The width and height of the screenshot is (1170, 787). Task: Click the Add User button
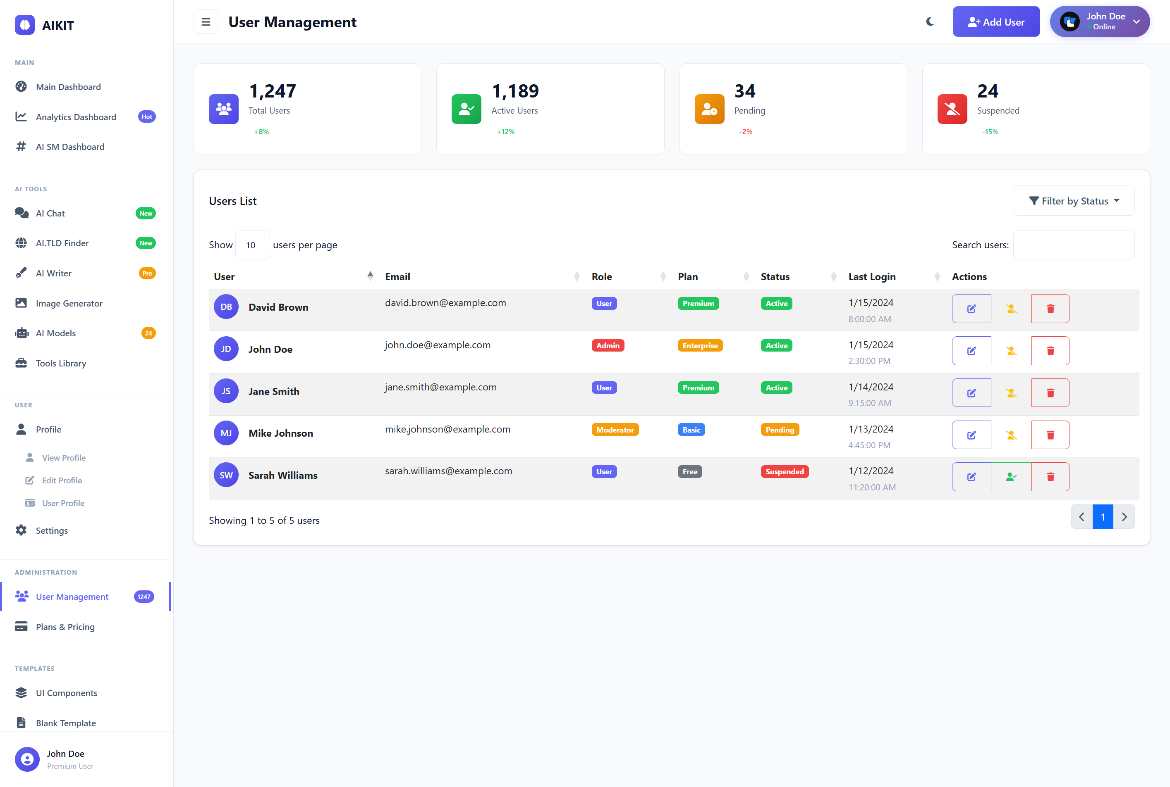coord(996,22)
